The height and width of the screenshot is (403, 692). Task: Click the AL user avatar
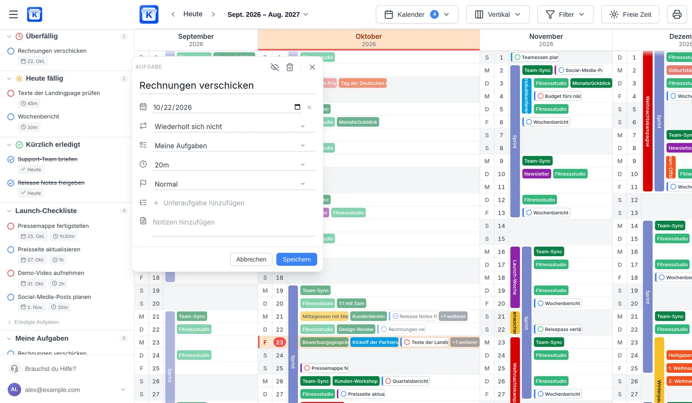click(x=14, y=390)
